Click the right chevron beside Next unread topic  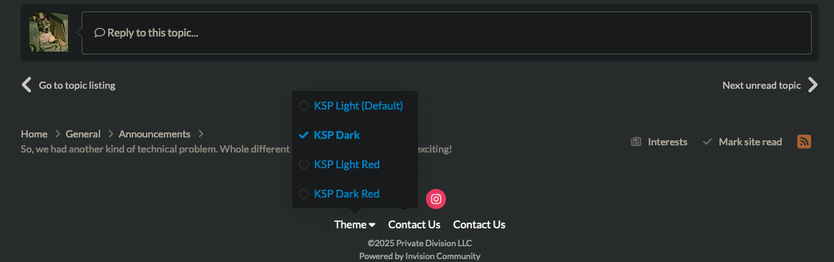point(813,84)
